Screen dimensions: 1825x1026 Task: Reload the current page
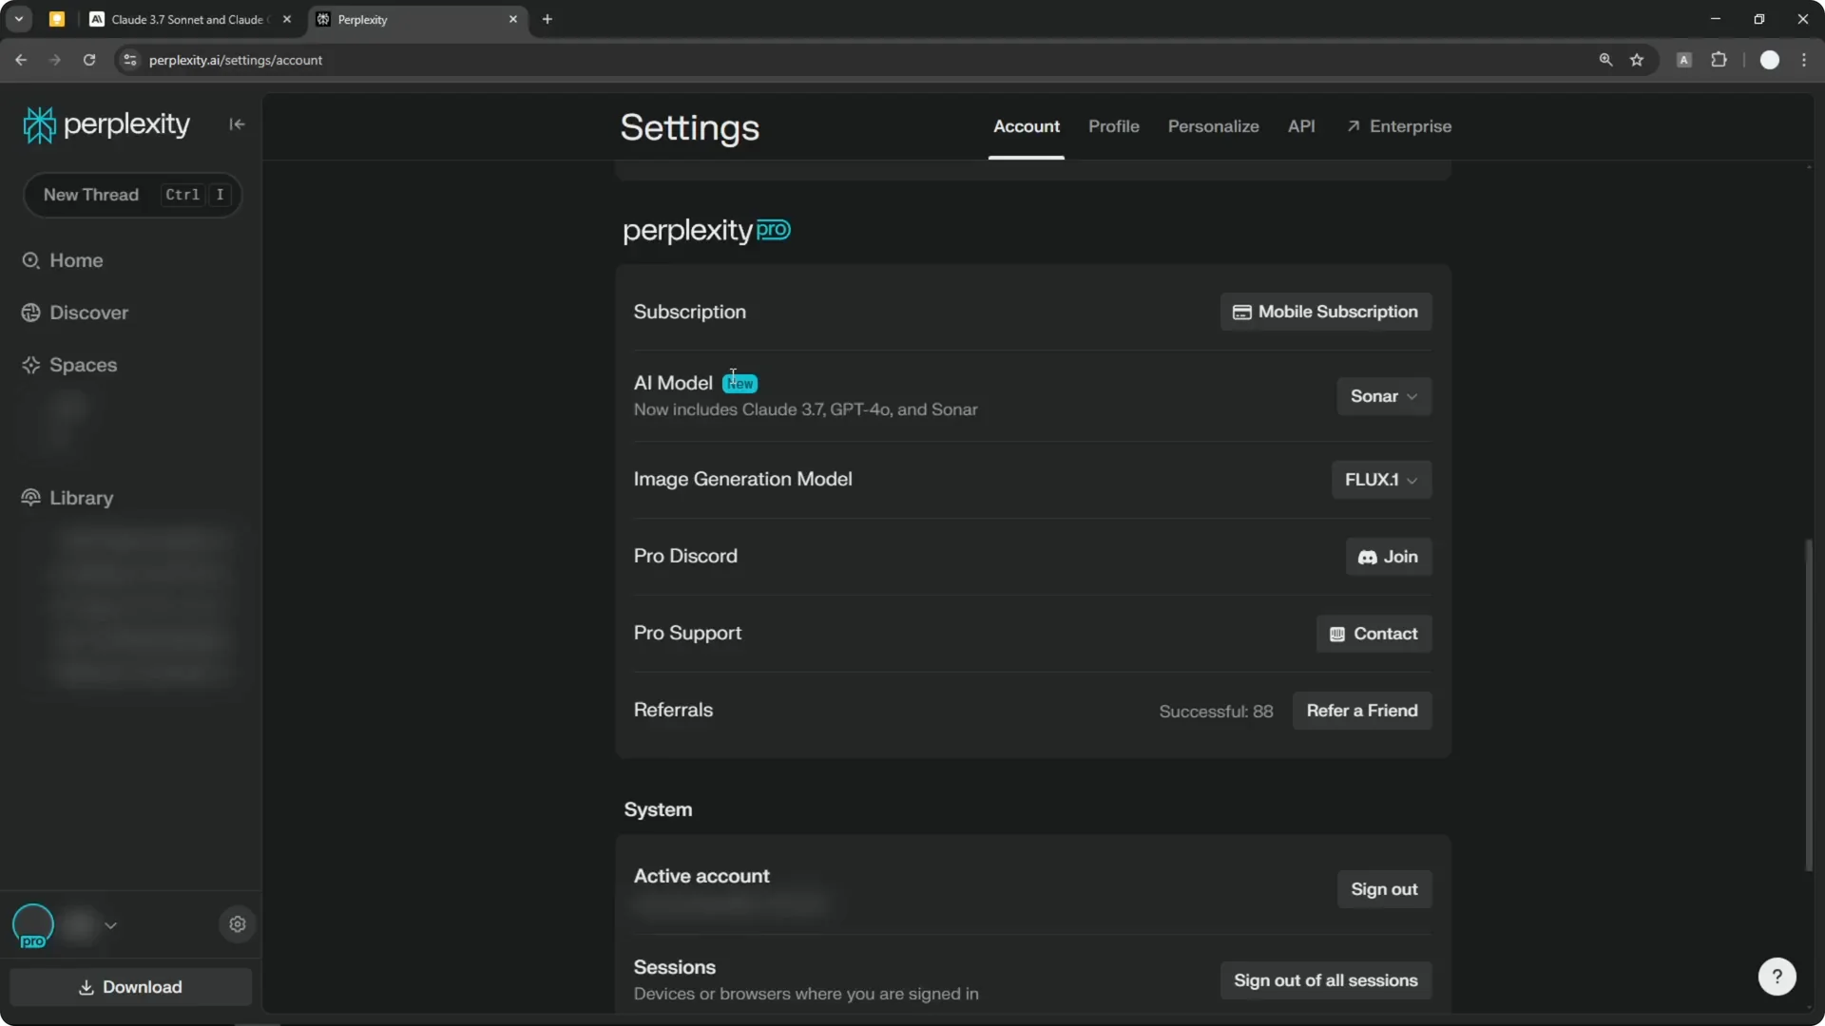point(89,60)
